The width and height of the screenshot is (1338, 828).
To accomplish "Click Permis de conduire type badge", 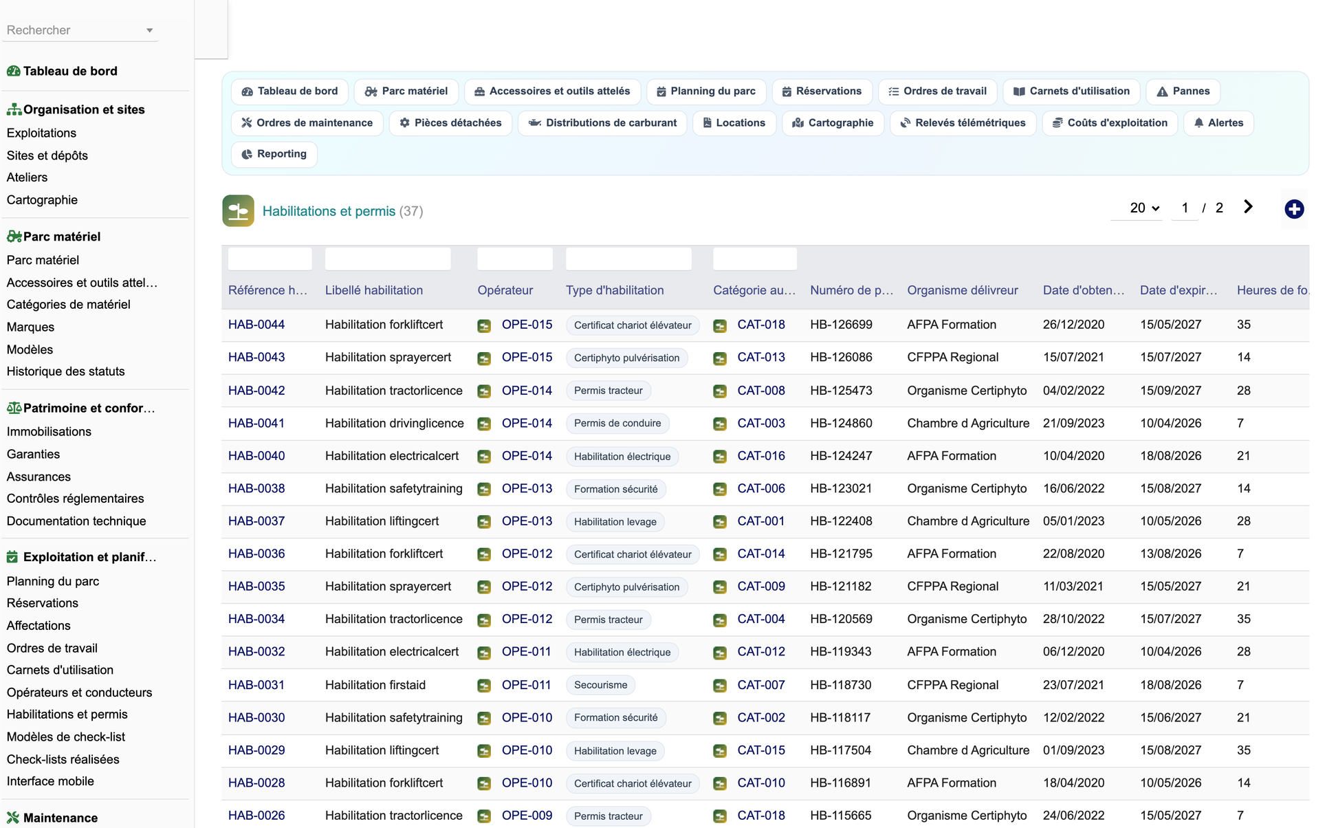I will (617, 423).
